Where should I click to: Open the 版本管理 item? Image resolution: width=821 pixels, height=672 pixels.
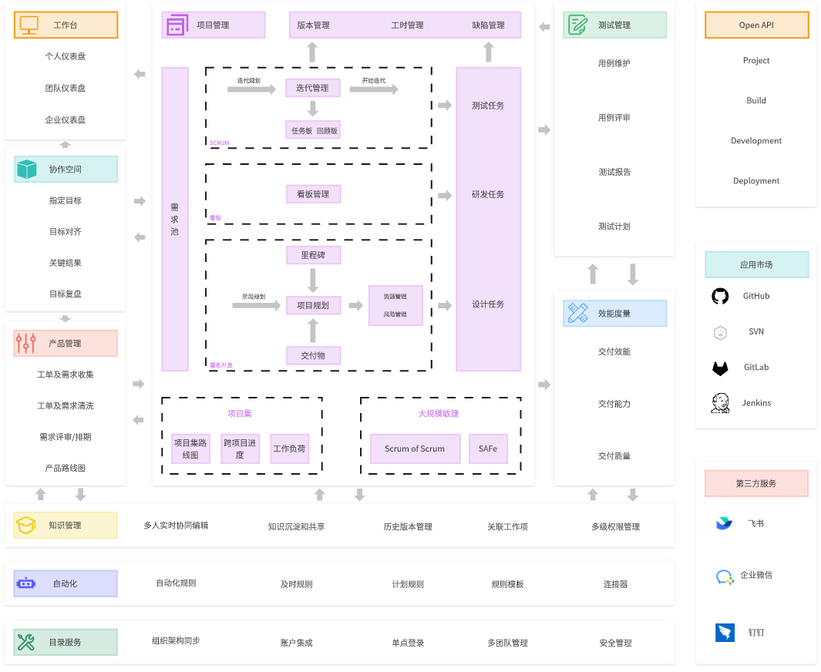coord(313,25)
